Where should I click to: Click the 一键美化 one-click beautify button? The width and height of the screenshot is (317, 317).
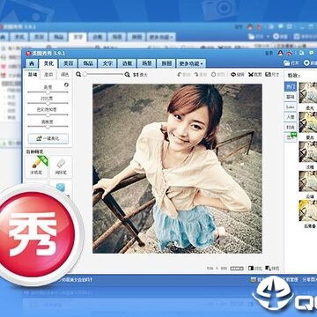pyautogui.click(x=48, y=138)
